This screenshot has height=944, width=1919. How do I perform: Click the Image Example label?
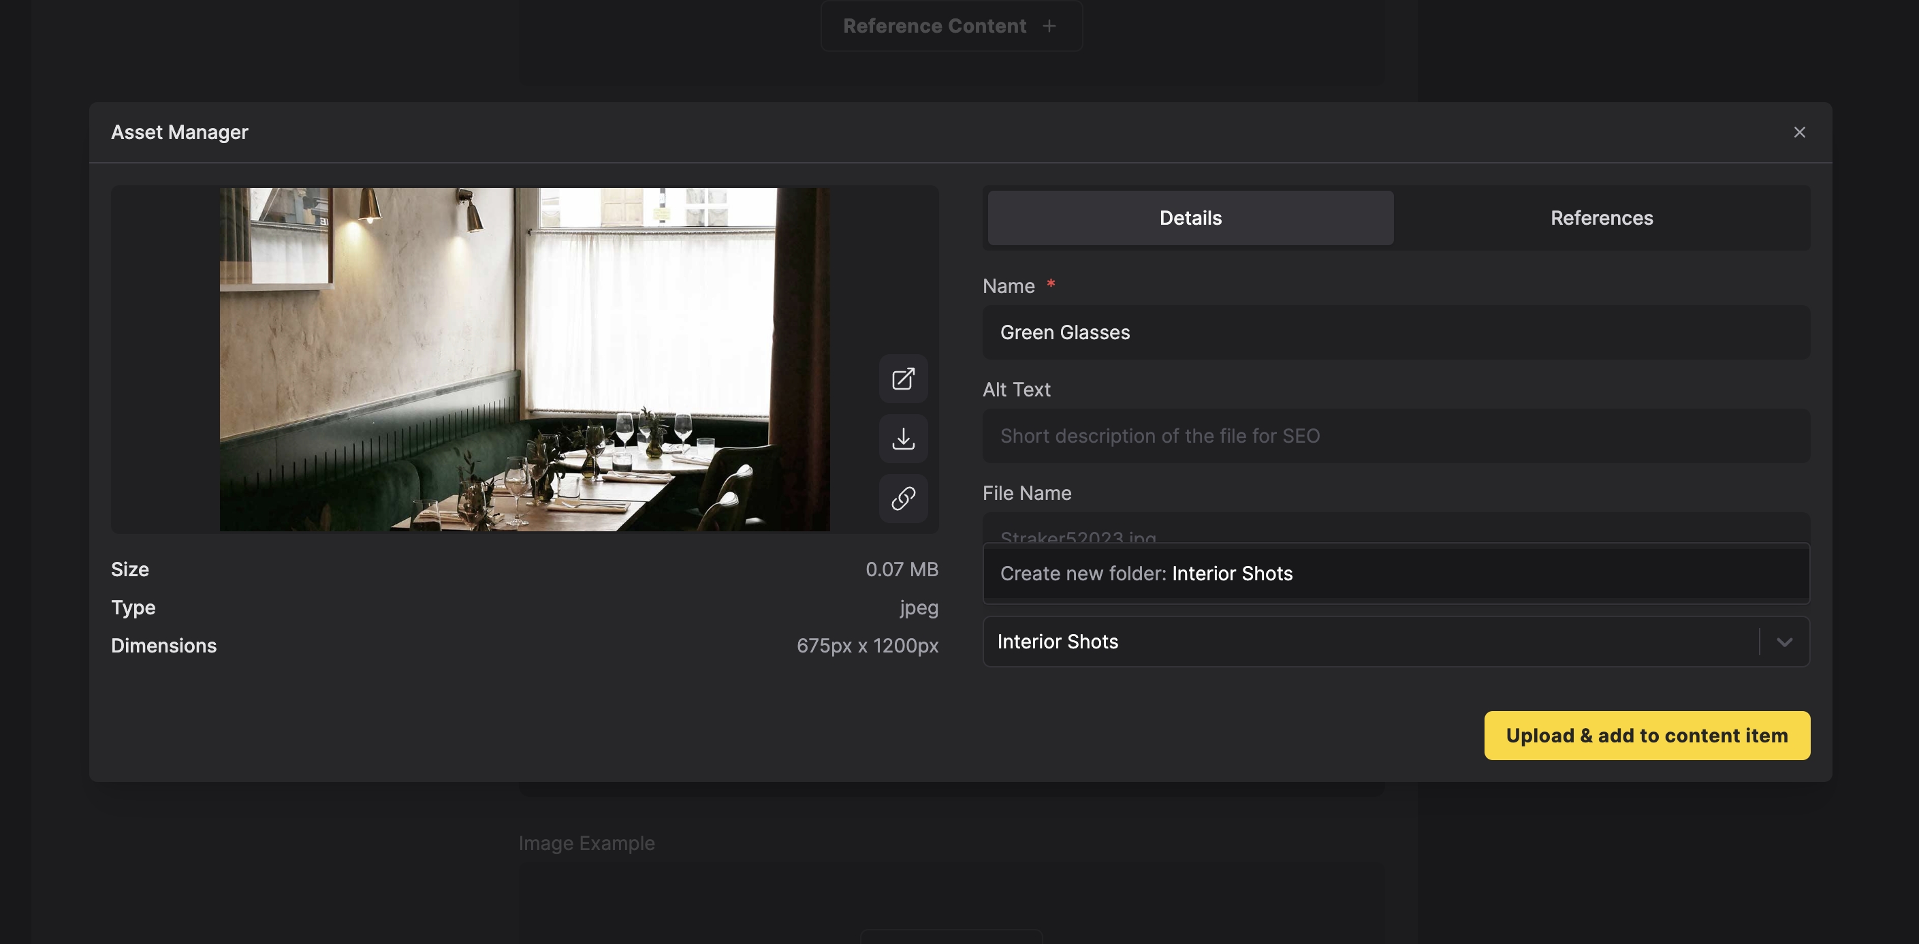click(586, 843)
